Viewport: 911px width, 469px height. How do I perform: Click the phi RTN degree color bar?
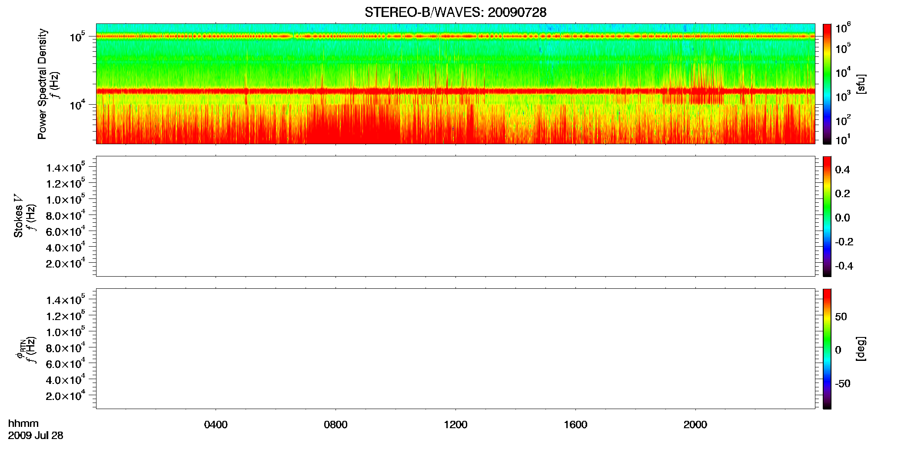tap(827, 349)
